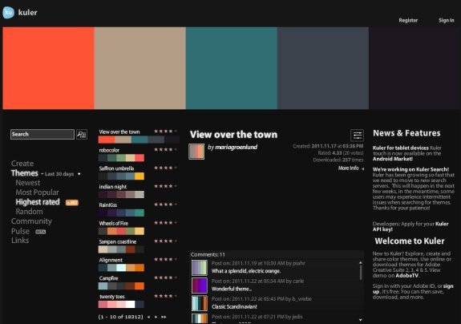Click the comments scroll down arrow
This screenshot has width=461, height=324.
point(361,320)
